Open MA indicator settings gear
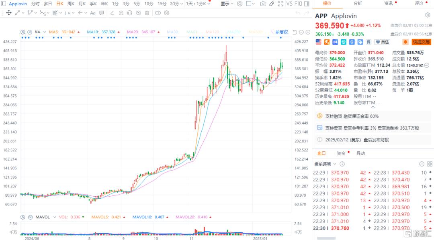The image size is (434, 240). click(x=23, y=32)
